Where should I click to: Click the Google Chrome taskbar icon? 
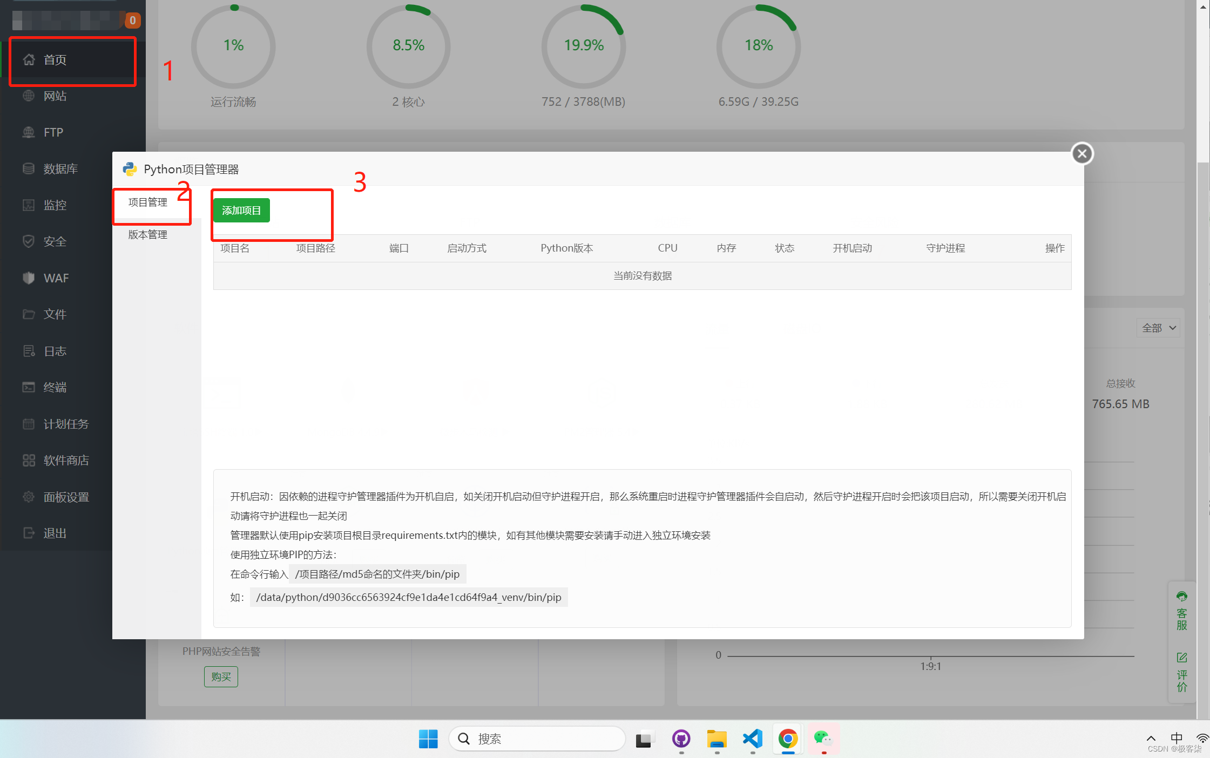tap(787, 738)
